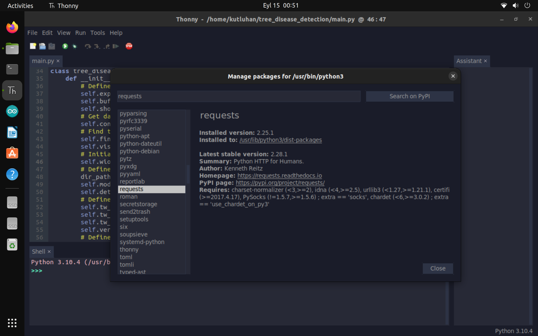Click the Resume debug icon

tap(116, 46)
